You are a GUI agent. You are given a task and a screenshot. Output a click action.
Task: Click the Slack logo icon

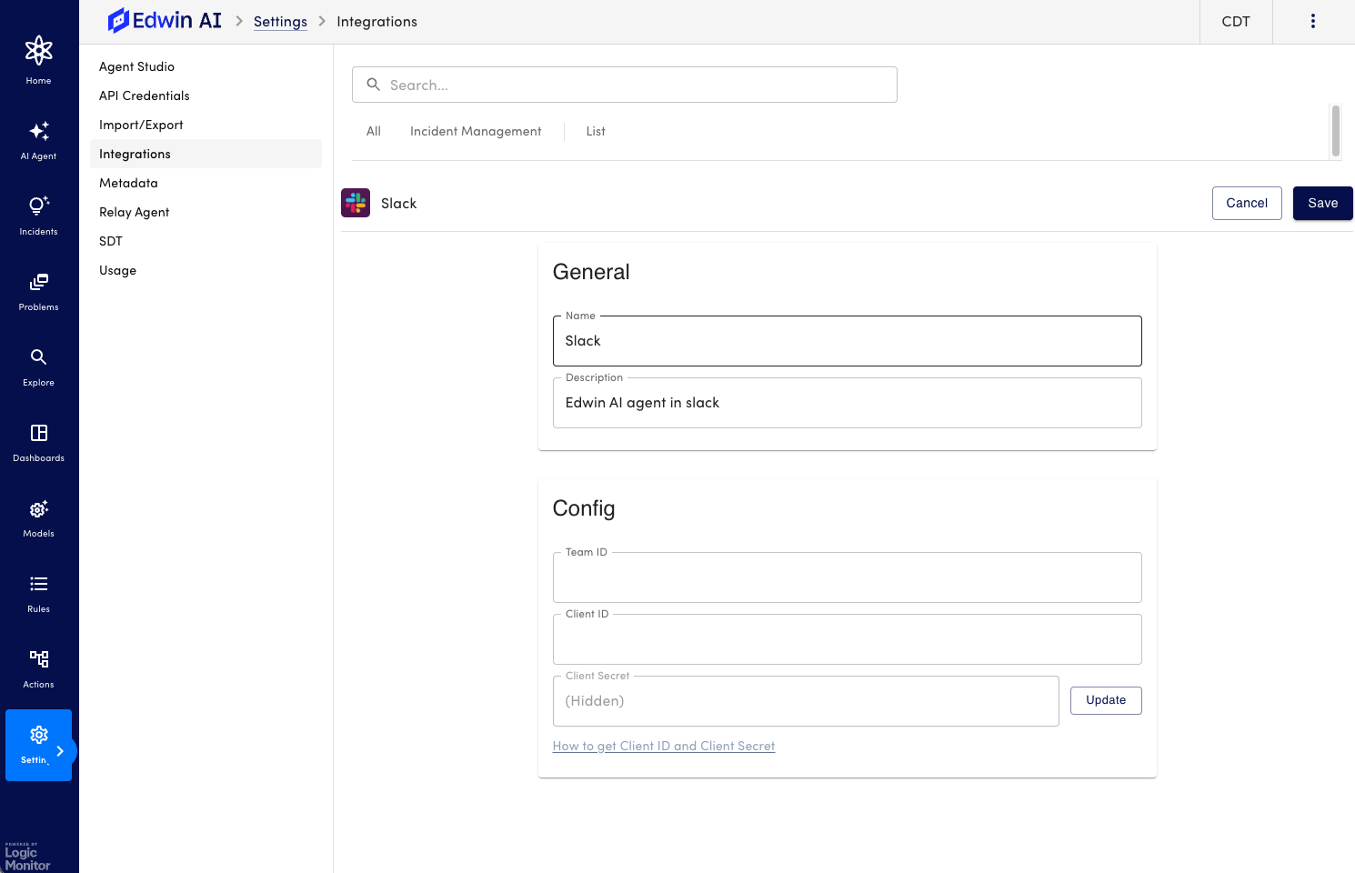356,203
